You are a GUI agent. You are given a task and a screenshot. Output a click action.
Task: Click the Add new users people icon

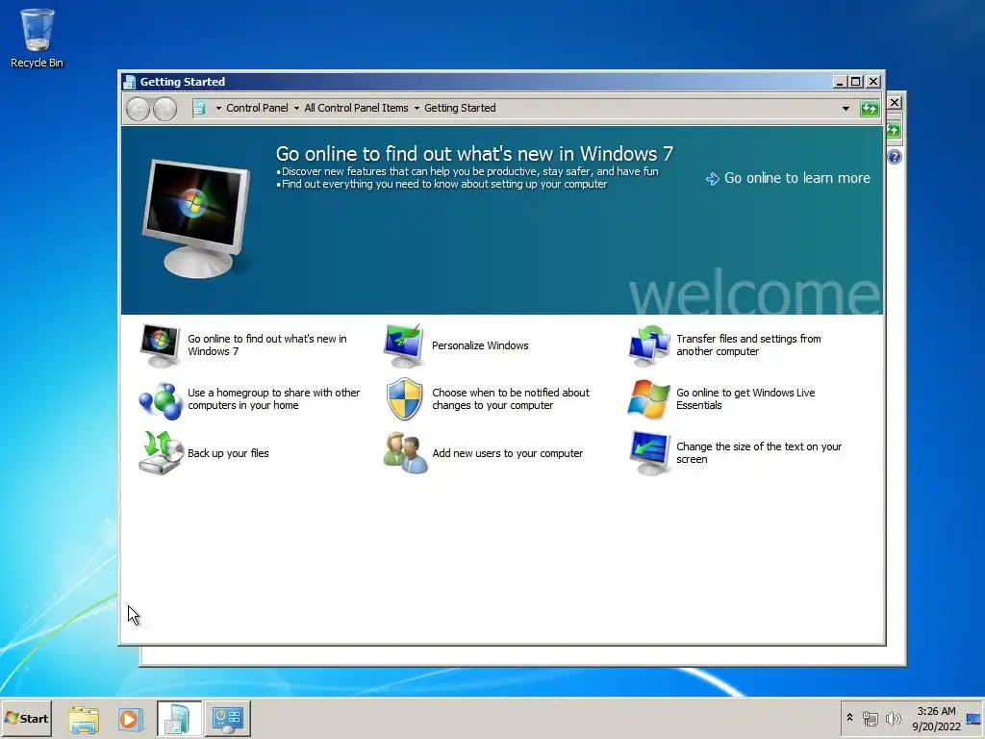pyautogui.click(x=405, y=453)
